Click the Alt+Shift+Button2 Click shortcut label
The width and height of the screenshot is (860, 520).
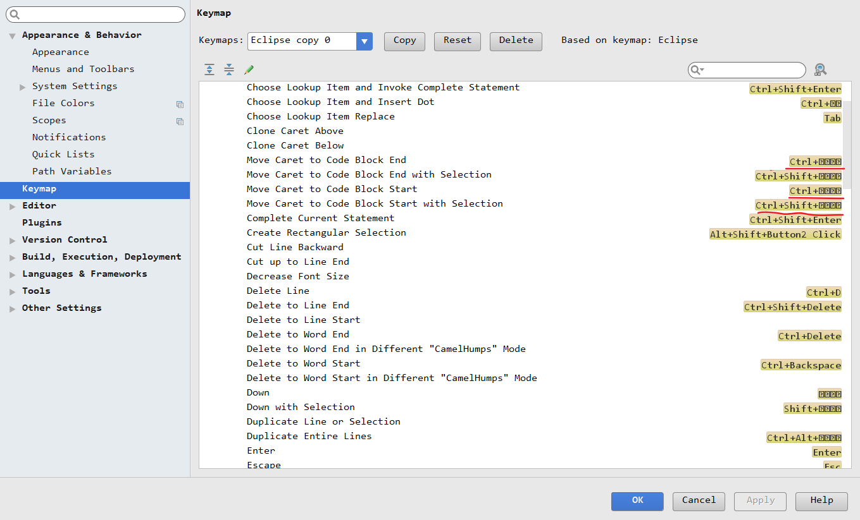[775, 234]
